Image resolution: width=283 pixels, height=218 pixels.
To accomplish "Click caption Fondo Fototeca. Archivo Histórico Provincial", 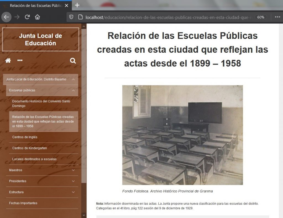I will point(167,191).
